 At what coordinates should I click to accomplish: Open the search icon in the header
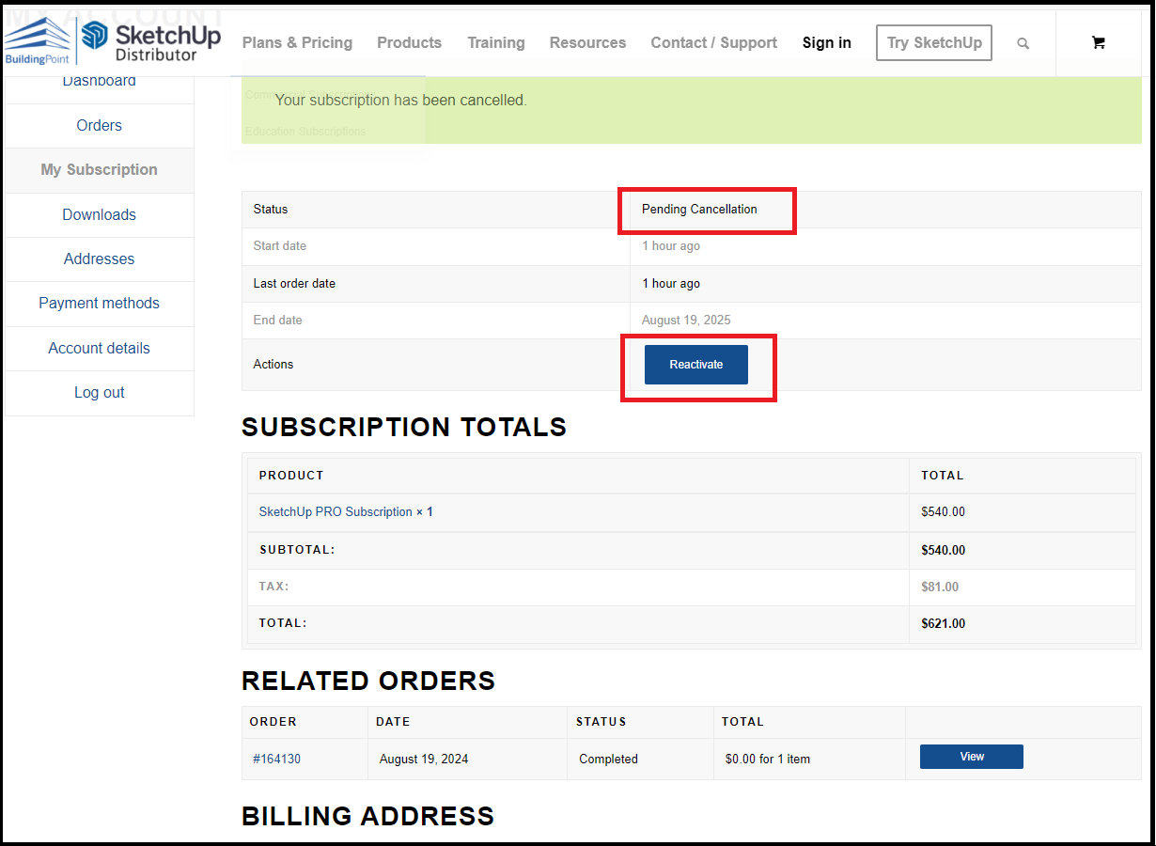point(1023,42)
